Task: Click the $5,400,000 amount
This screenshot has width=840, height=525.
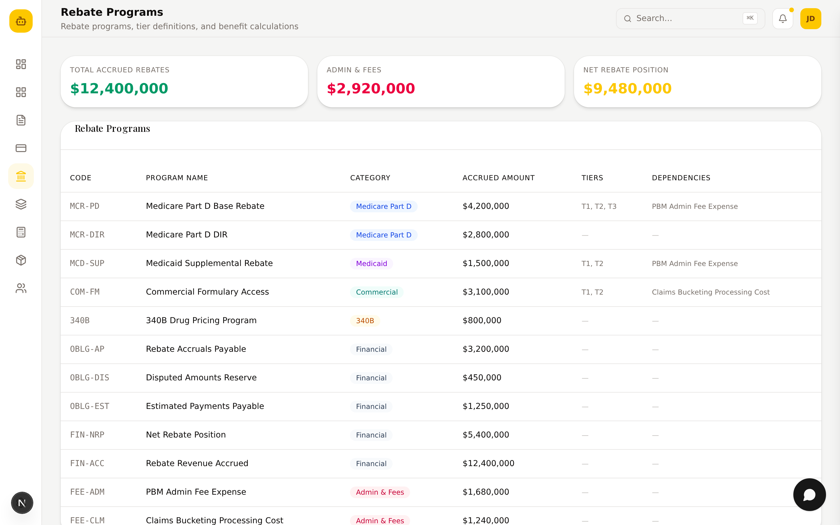Action: click(x=486, y=435)
